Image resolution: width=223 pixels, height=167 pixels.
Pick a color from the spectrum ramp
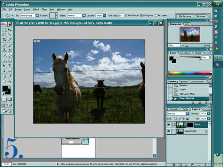tap(190, 73)
